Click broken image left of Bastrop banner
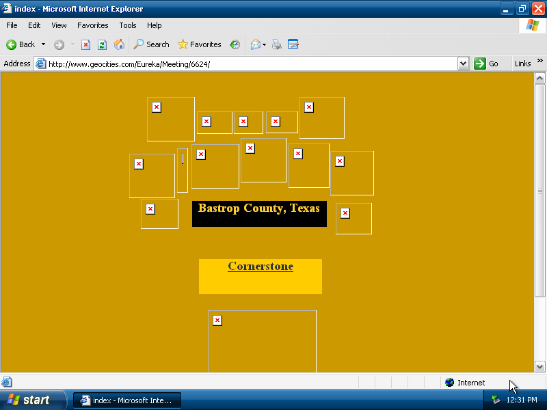The width and height of the screenshot is (547, 410). pyautogui.click(x=159, y=214)
